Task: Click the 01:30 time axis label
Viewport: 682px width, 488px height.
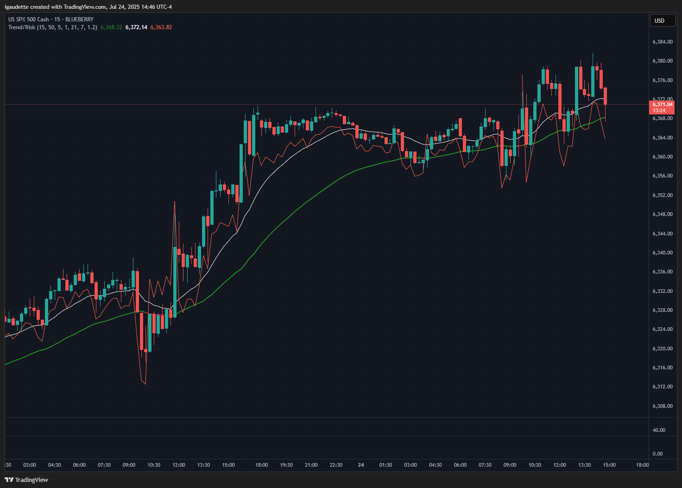Action: [x=385, y=465]
